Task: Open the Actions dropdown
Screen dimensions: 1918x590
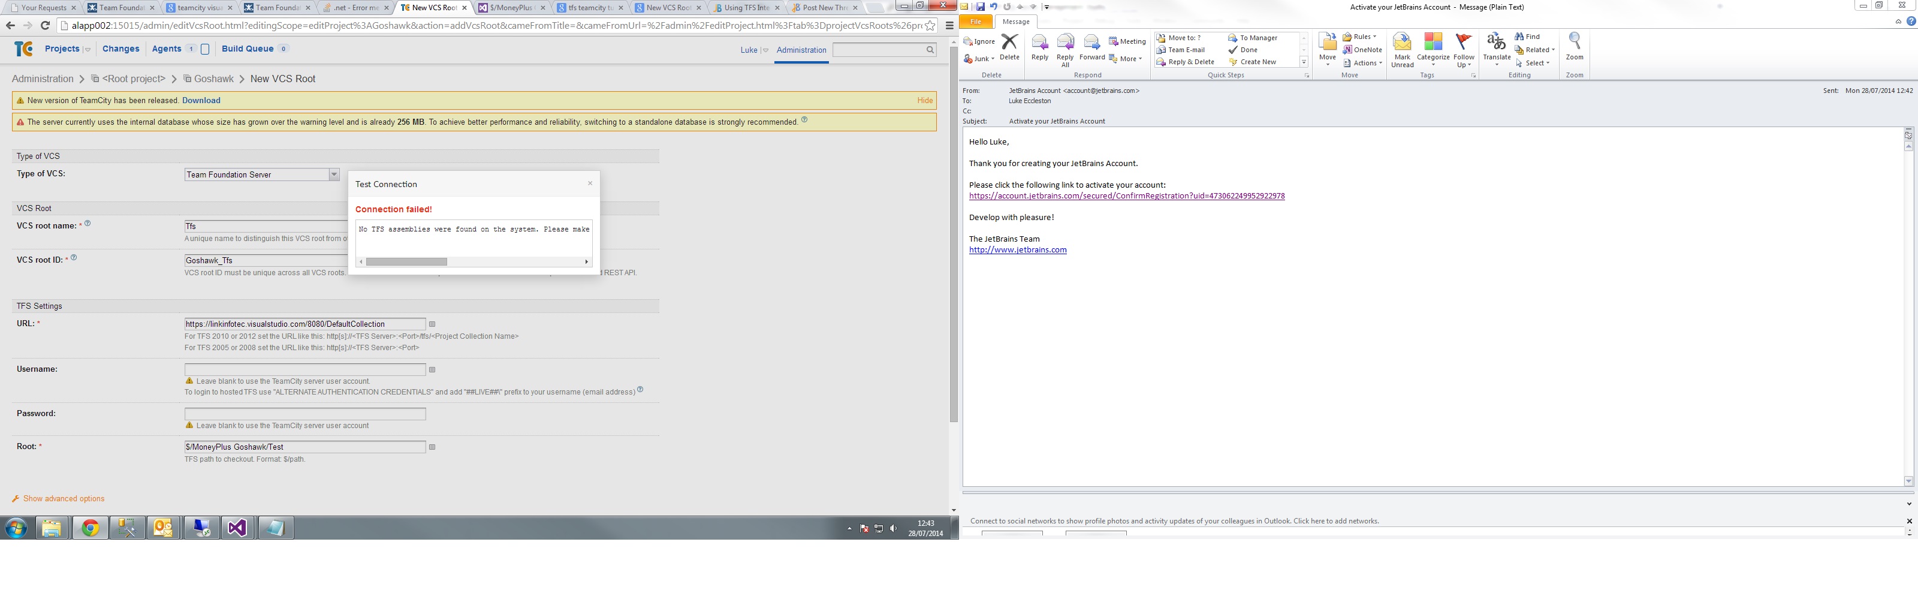Action: 1362,62
